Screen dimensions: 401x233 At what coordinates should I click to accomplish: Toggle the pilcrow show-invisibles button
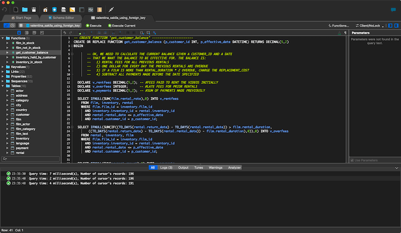345,32
